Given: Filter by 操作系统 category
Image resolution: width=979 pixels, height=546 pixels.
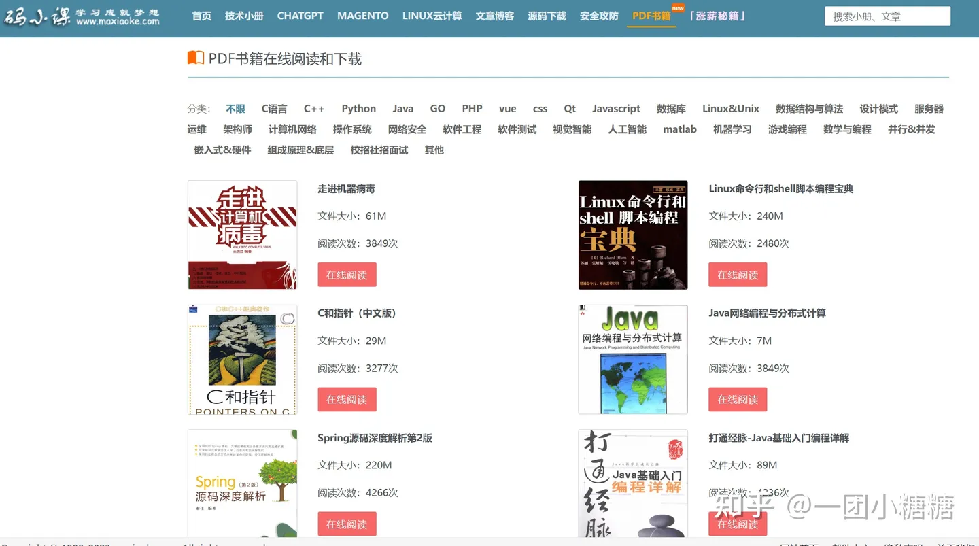Looking at the screenshot, I should coord(352,129).
